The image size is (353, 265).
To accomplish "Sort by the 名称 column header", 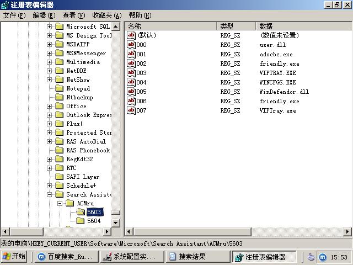I will (x=170, y=26).
